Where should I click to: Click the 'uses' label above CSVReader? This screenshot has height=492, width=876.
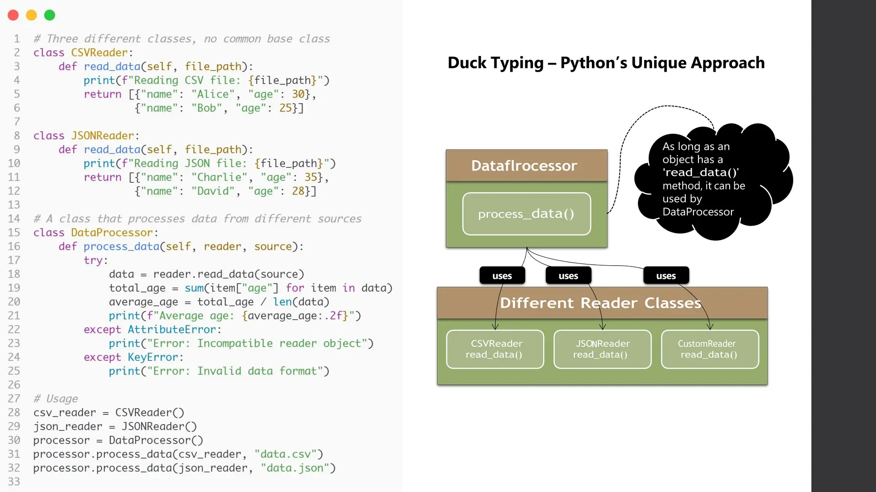pos(502,275)
